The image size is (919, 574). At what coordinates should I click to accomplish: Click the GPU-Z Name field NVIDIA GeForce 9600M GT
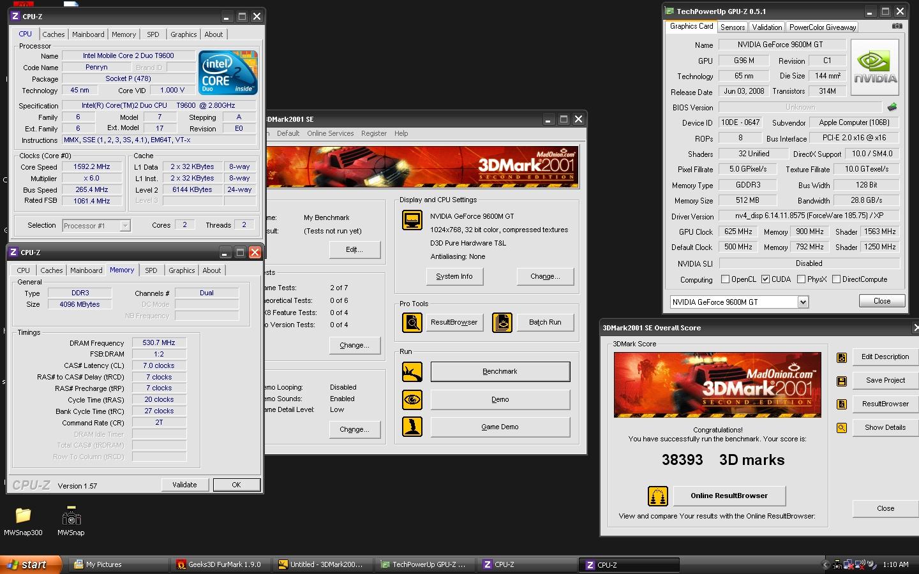tap(782, 45)
